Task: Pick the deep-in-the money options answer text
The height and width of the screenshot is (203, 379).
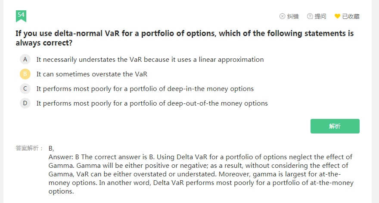Action: 145,88
